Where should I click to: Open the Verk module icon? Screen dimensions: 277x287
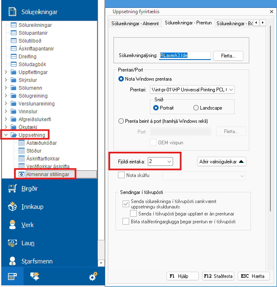[x=13, y=225]
